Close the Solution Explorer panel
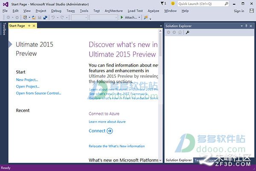 pos(251,26)
